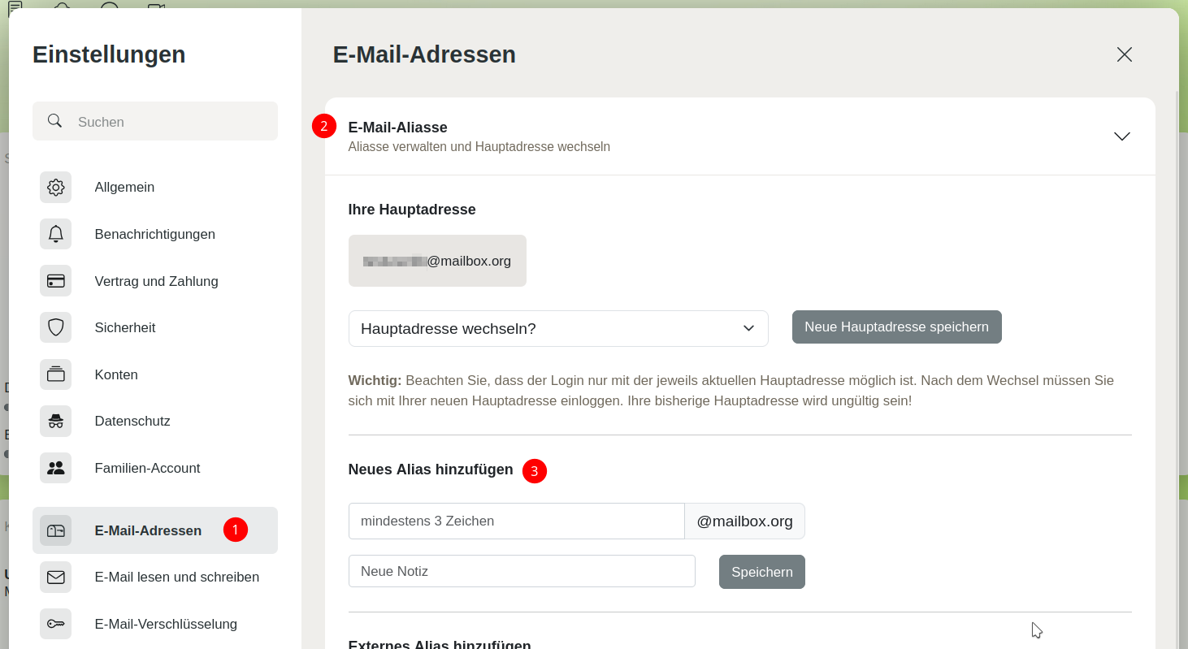
Task: Click the Konten stacked-accounts icon
Action: [x=56, y=374]
